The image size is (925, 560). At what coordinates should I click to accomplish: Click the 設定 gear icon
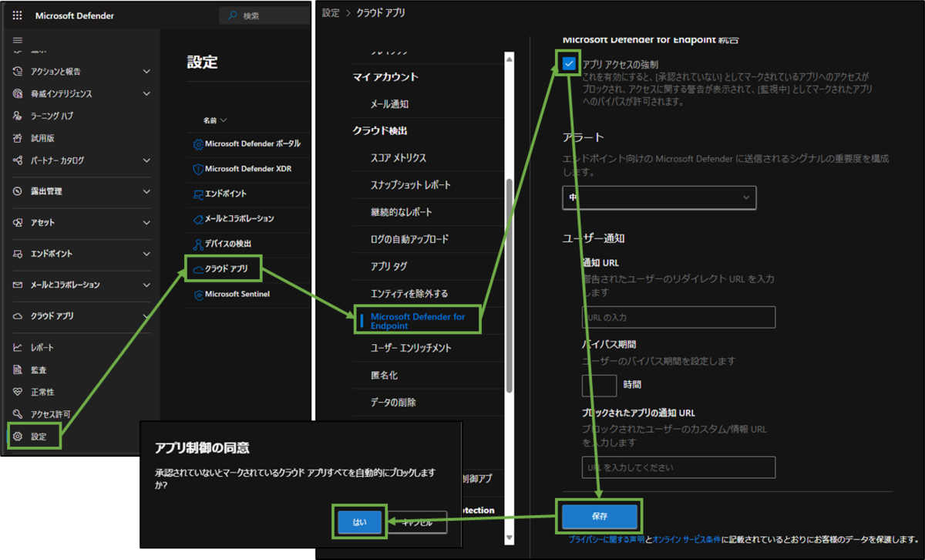[x=18, y=437]
